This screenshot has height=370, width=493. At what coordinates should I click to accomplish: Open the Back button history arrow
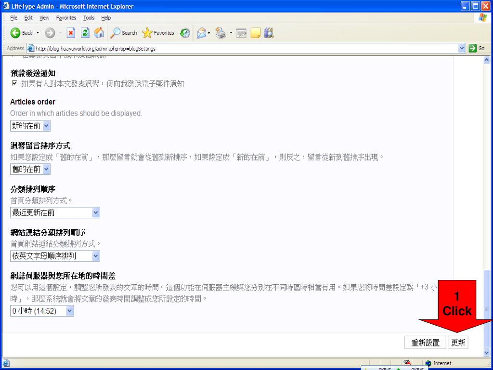click(38, 33)
